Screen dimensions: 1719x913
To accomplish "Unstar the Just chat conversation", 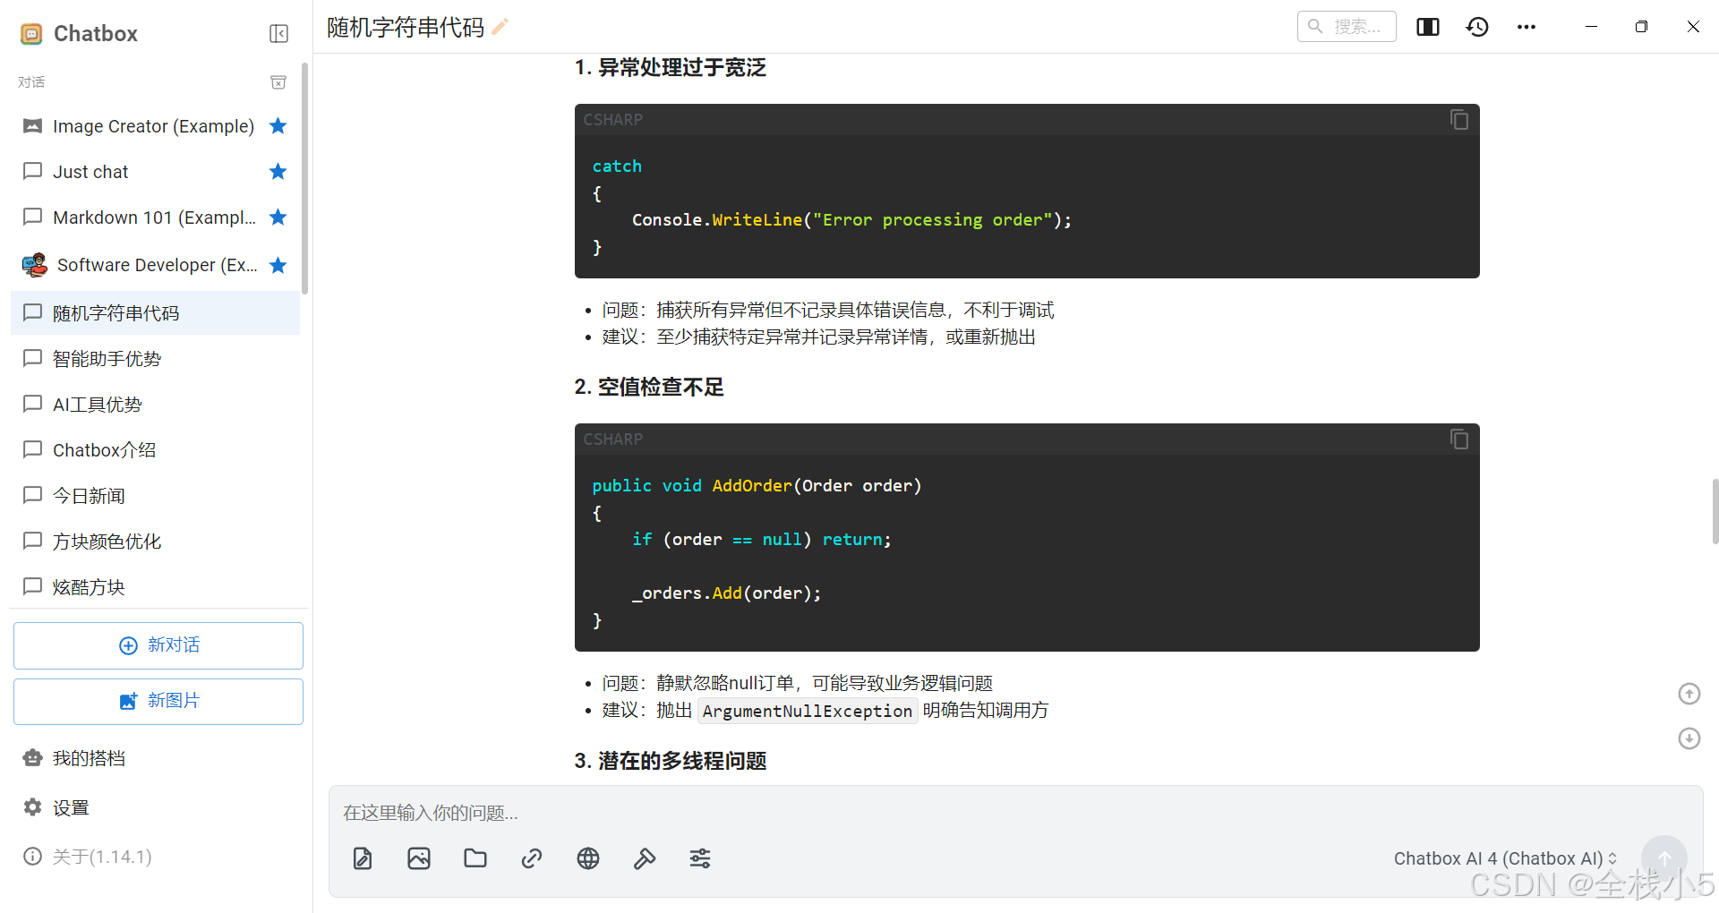I will coord(278,171).
